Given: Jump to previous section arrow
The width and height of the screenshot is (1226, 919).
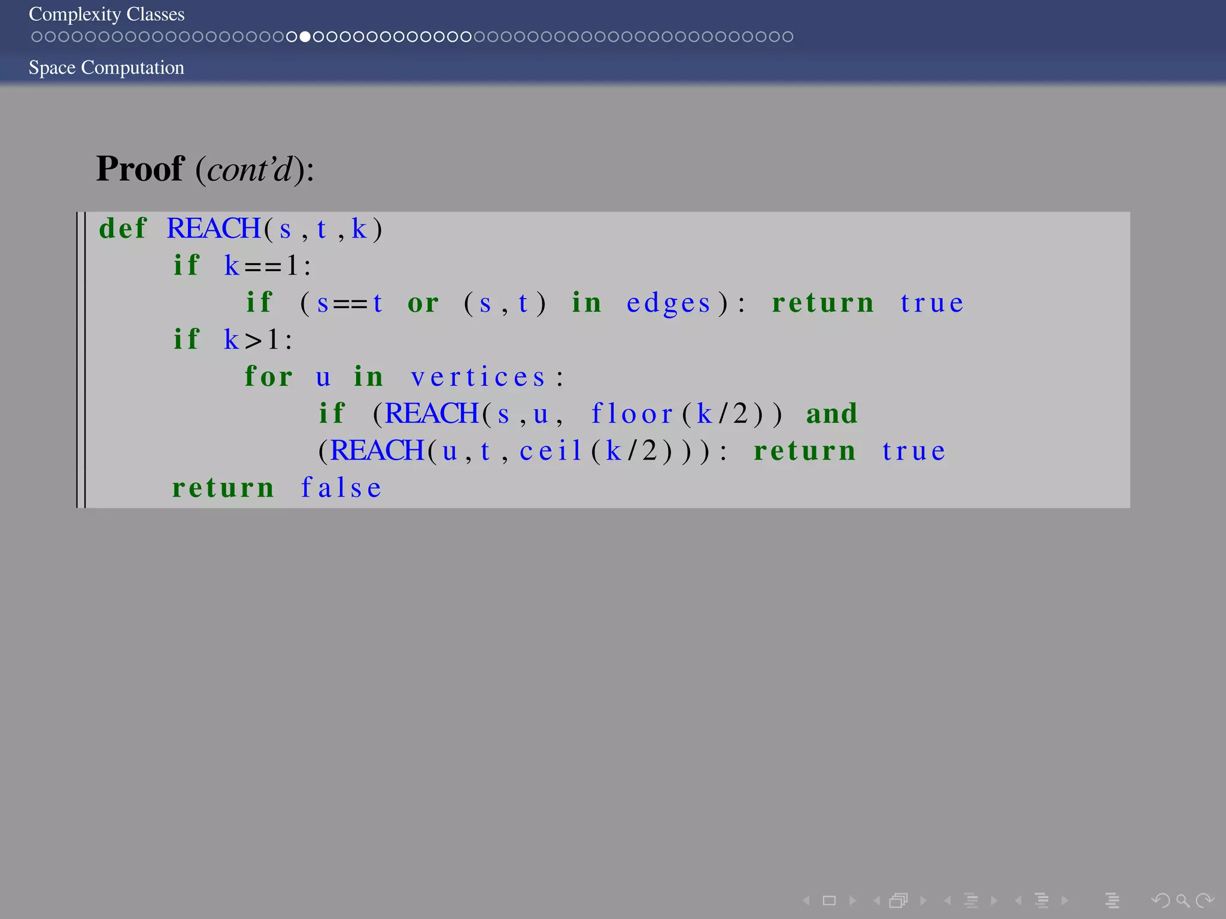Looking at the screenshot, I should pos(1018,900).
